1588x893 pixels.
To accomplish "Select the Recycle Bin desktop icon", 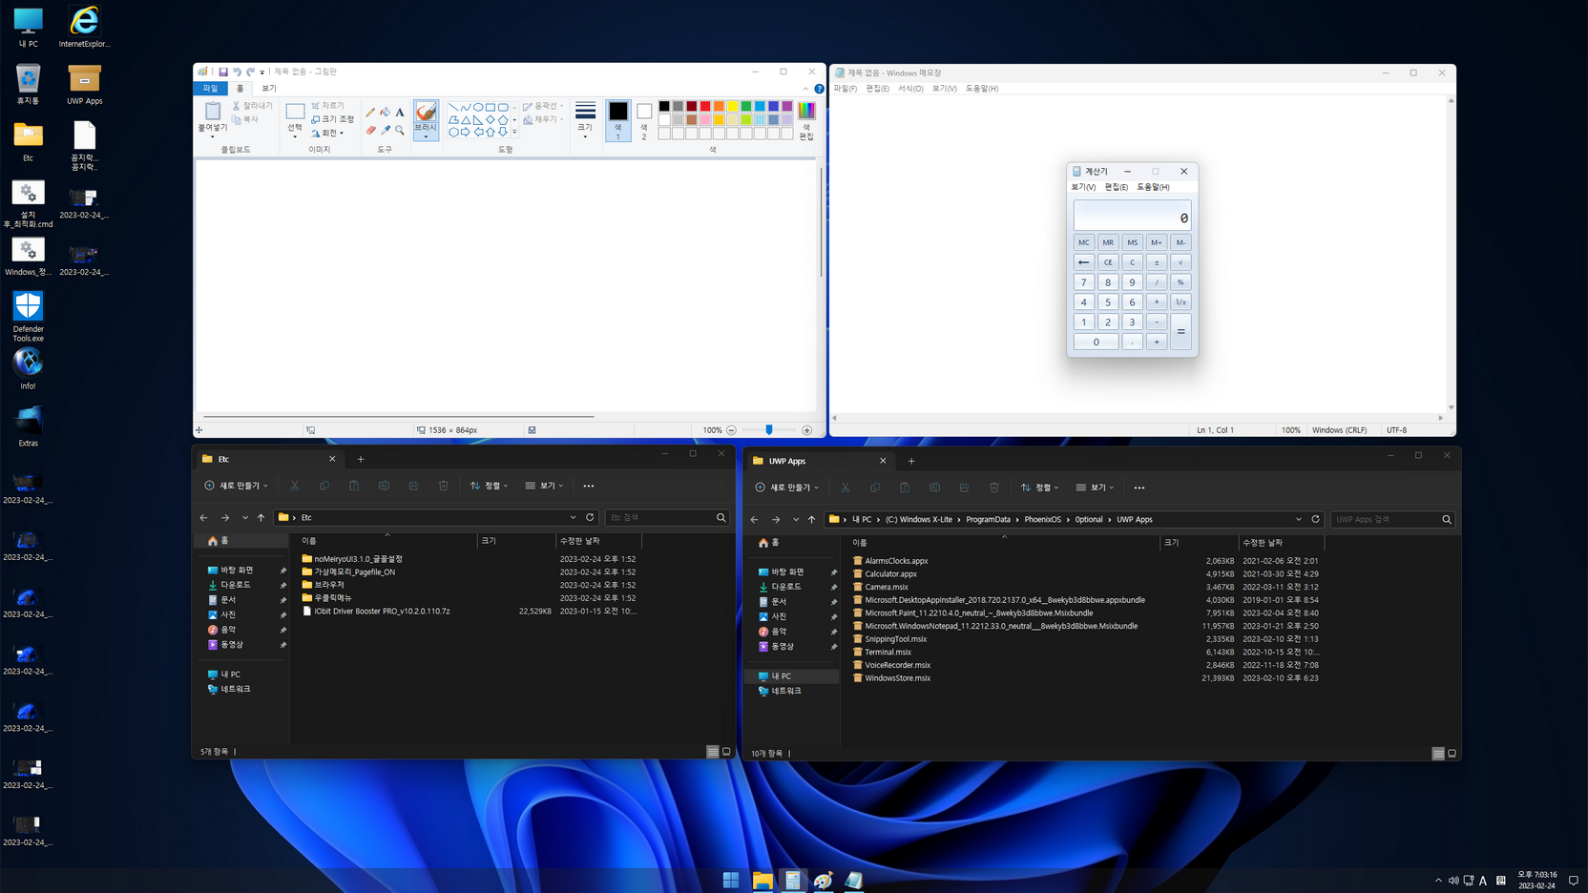I will tap(28, 84).
